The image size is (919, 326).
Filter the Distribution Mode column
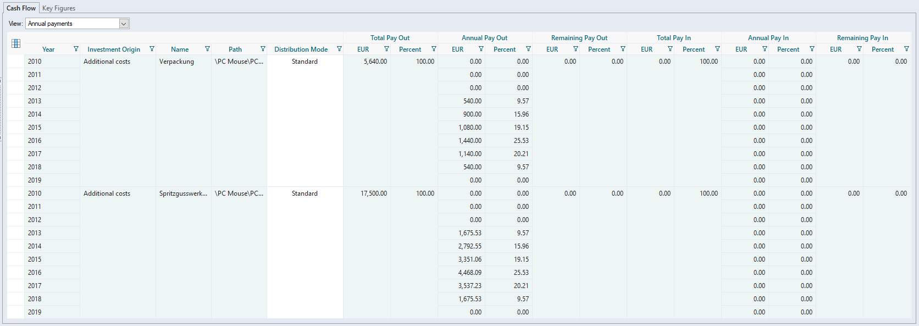339,49
